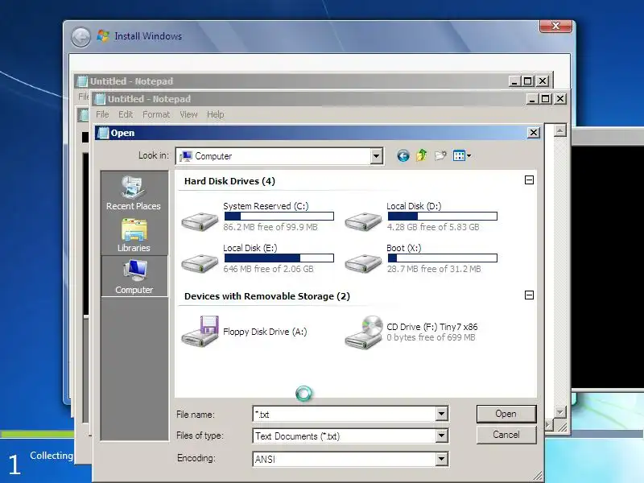
Task: Click Install Windows back arrow button
Action: point(80,37)
